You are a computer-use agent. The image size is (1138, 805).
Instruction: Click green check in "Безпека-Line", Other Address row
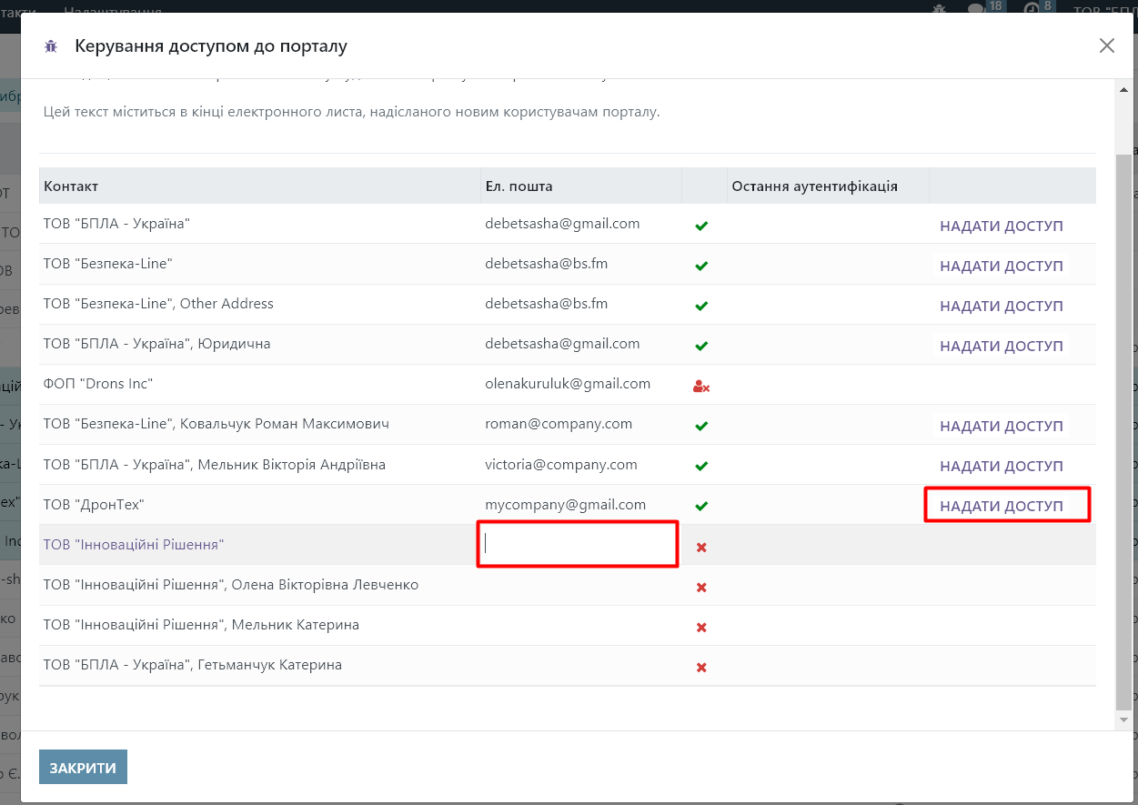click(x=701, y=306)
